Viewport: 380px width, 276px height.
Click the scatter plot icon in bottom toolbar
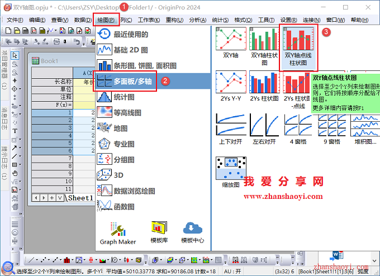pyautogui.click(x=44, y=260)
